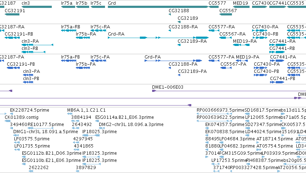
Task: Select the CG7430-PA protein label
Action: tap(267, 64)
